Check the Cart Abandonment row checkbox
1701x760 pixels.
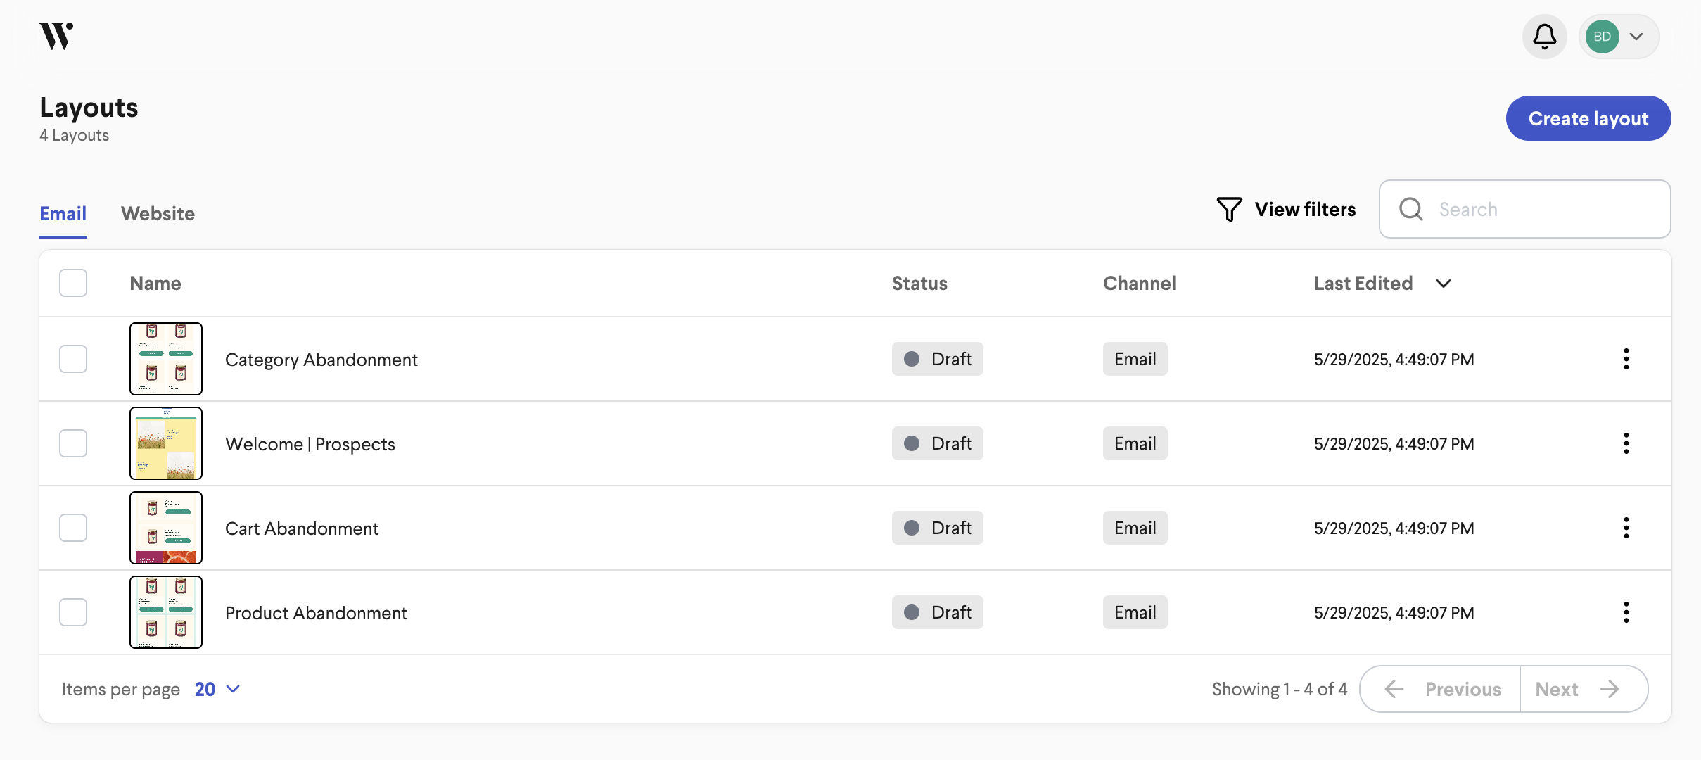[73, 528]
